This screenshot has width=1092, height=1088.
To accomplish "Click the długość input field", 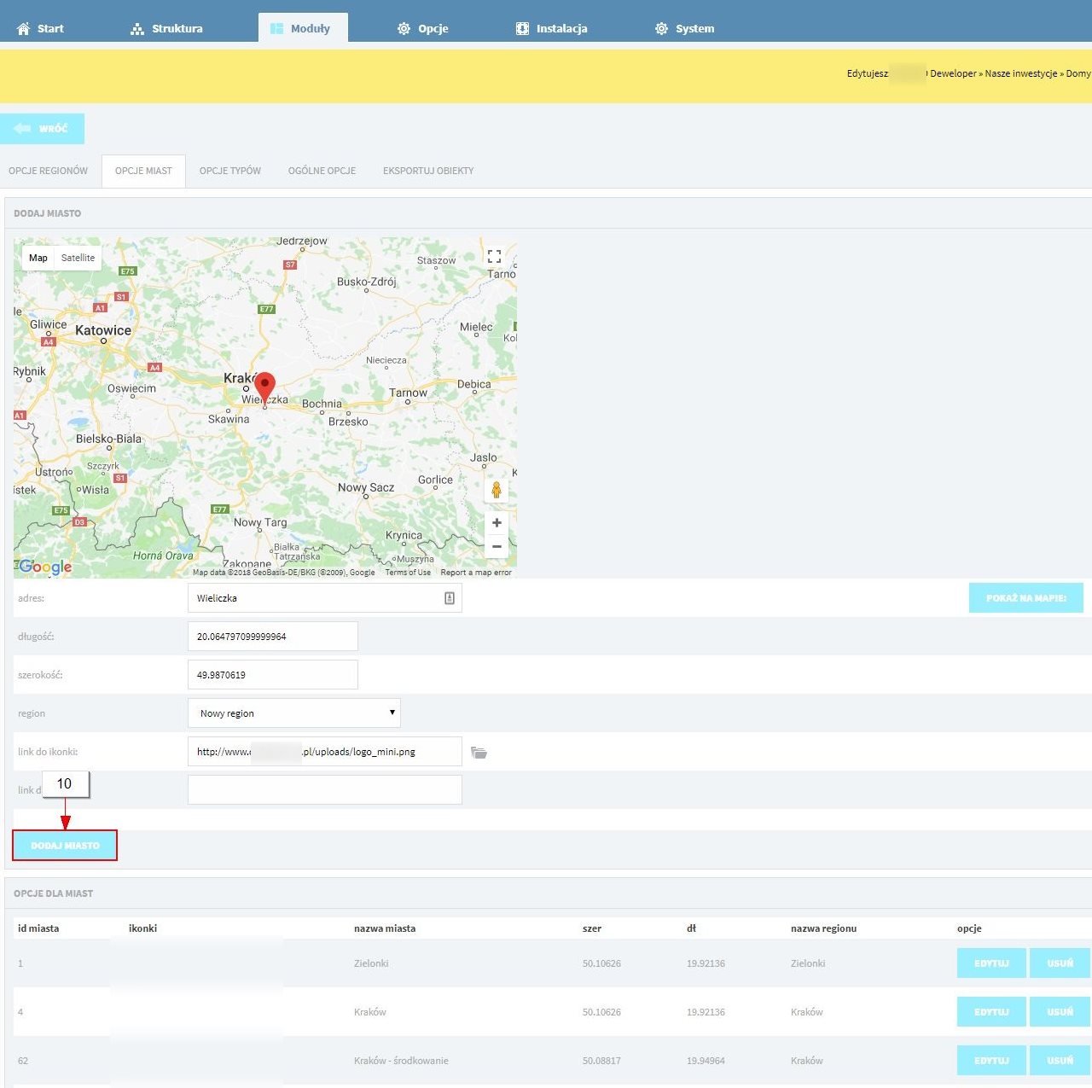I will [273, 637].
